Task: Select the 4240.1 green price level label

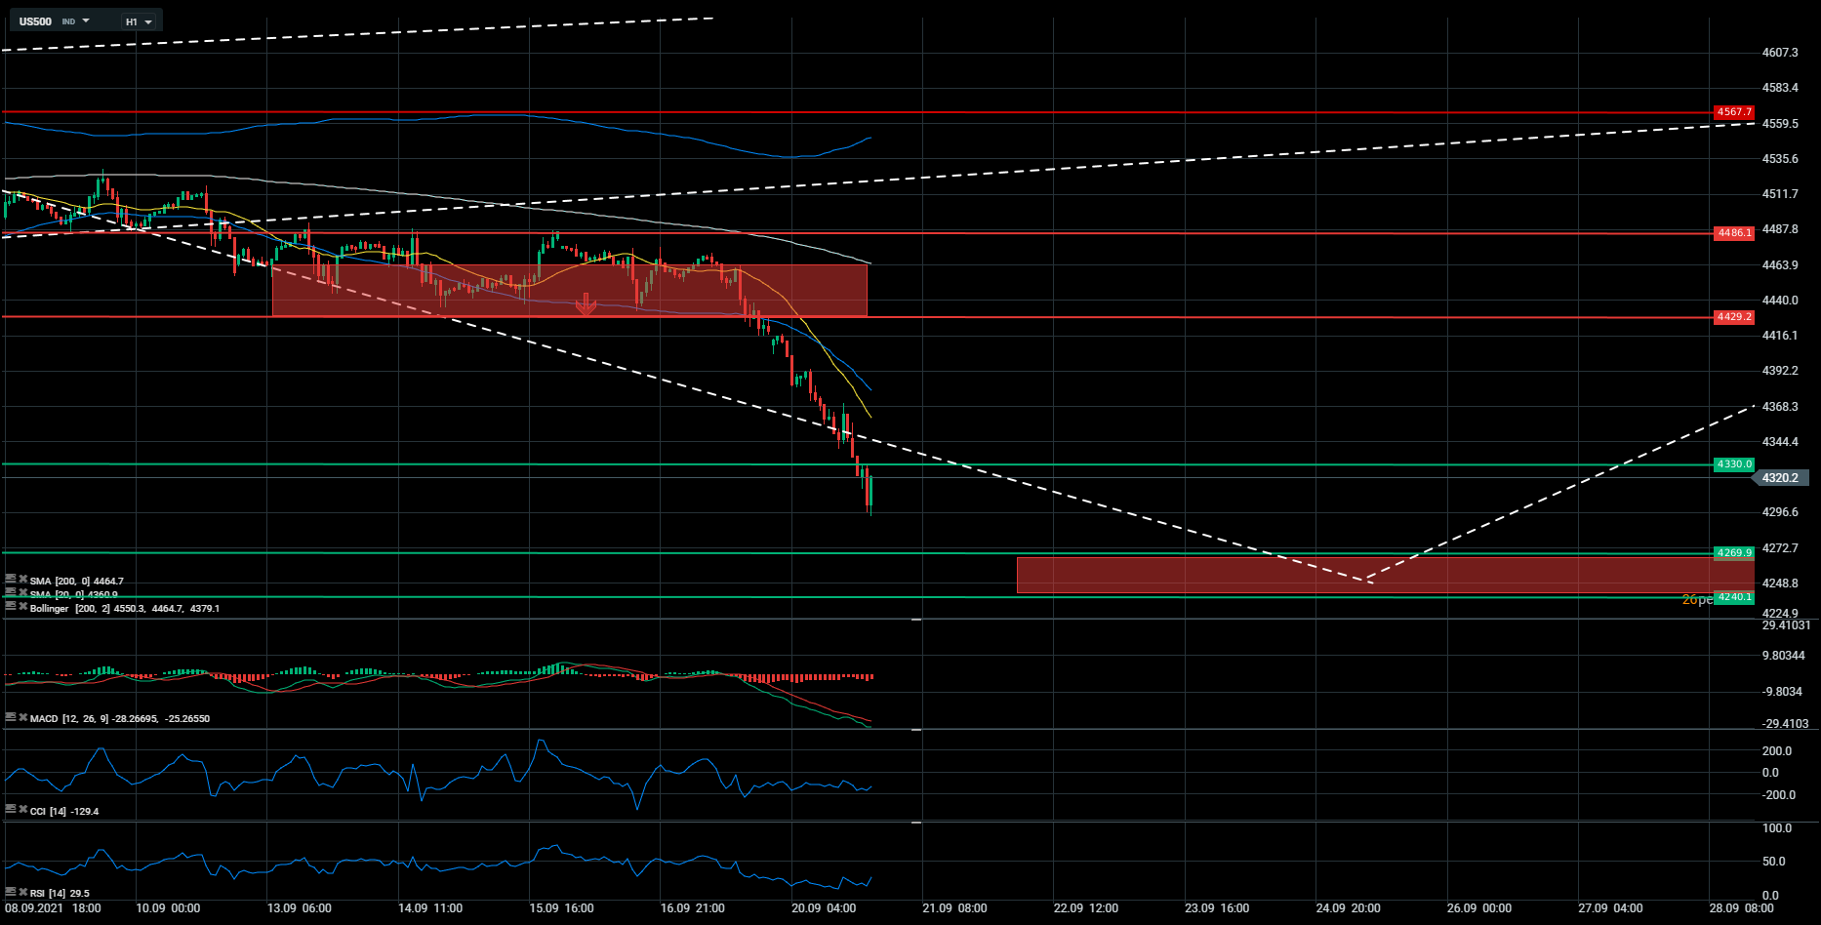Action: pos(1734,597)
